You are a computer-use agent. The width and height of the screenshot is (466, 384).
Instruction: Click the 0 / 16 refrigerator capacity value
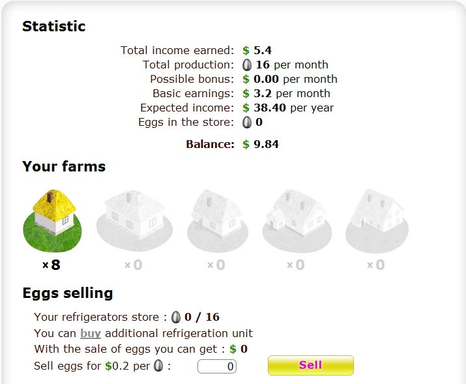pyautogui.click(x=202, y=317)
